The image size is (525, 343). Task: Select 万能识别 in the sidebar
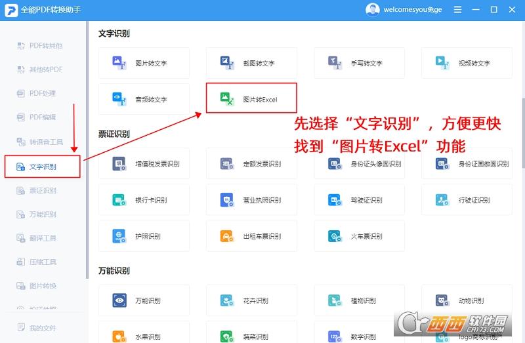point(36,214)
